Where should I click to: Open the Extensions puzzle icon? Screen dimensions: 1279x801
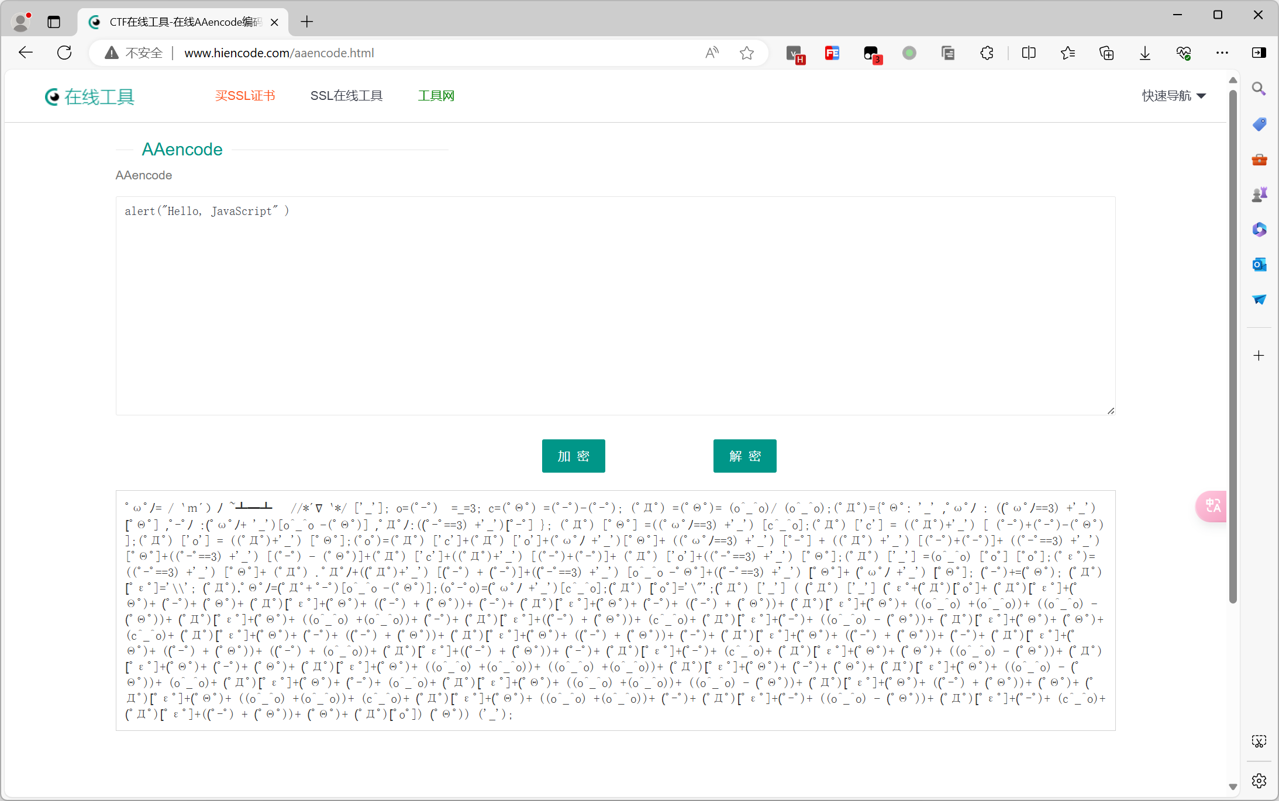point(987,53)
